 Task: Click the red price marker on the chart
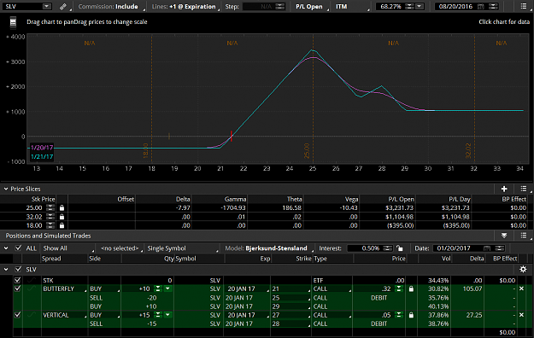[232, 136]
